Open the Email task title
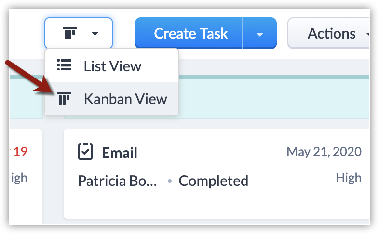The width and height of the screenshot is (379, 234). tap(120, 153)
